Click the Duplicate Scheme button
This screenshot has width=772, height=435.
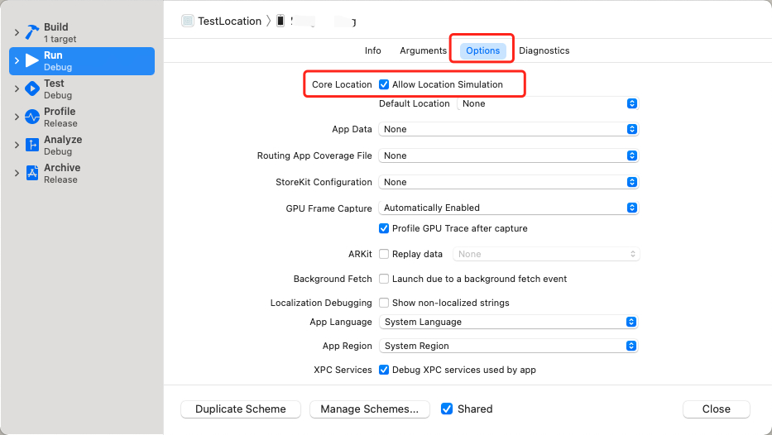coord(241,409)
